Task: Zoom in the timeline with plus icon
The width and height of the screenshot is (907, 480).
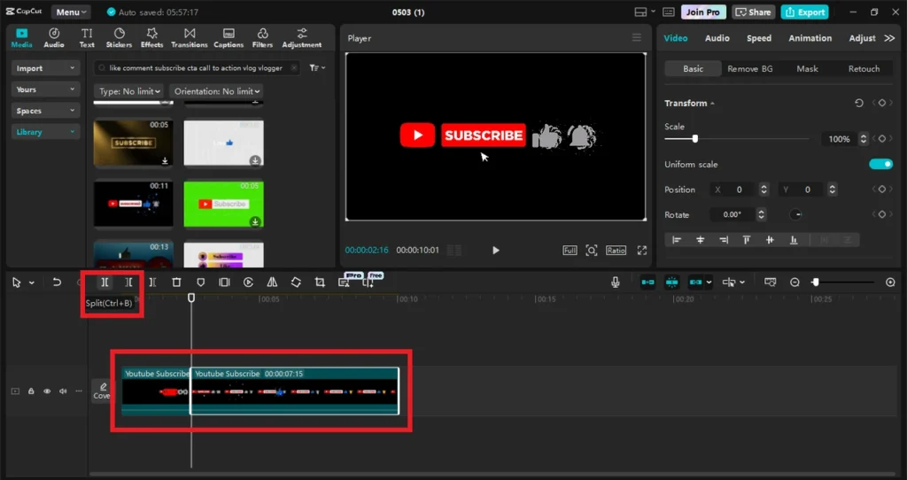Action: point(890,283)
